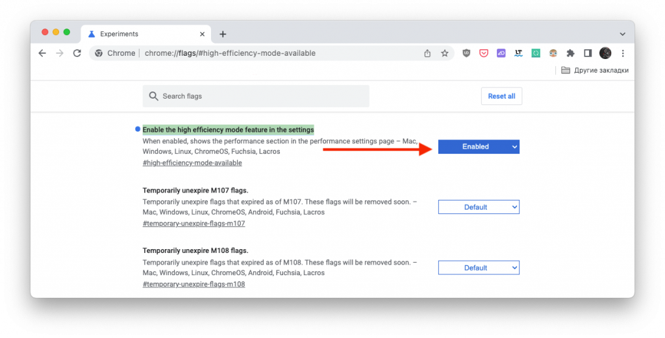Go back with the back arrow
The height and width of the screenshot is (338, 665).
(42, 53)
